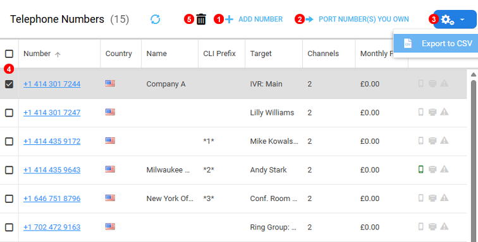478x242 pixels.
Task: Open number +1 702 472 9163
Action: click(52, 227)
